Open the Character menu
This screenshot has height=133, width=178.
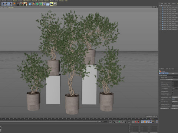pyautogui.click(x=40, y=1)
